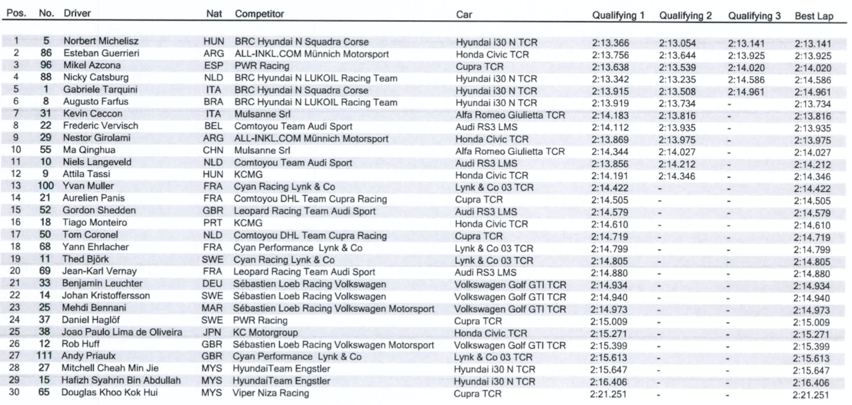Select driver Gabriele Tarquini in row five
The height and width of the screenshot is (405, 852).
(97, 91)
